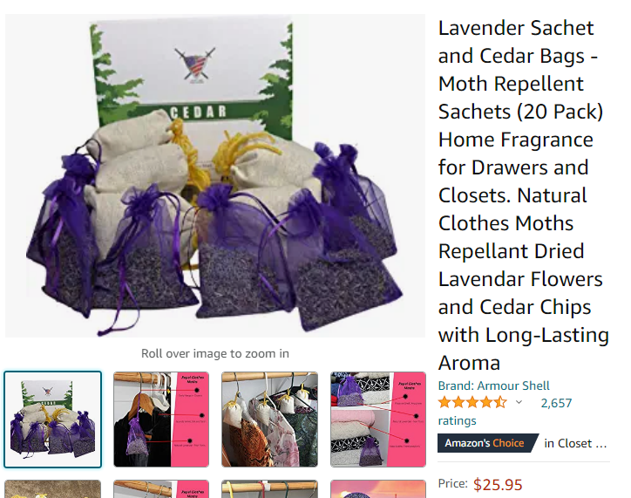Open the 2,657 ratings link
This screenshot has height=498, width=631.
point(556,403)
